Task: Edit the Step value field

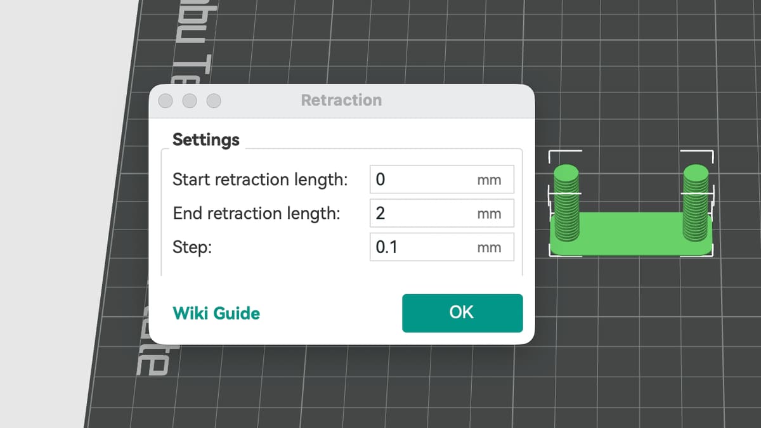Action: click(x=442, y=247)
